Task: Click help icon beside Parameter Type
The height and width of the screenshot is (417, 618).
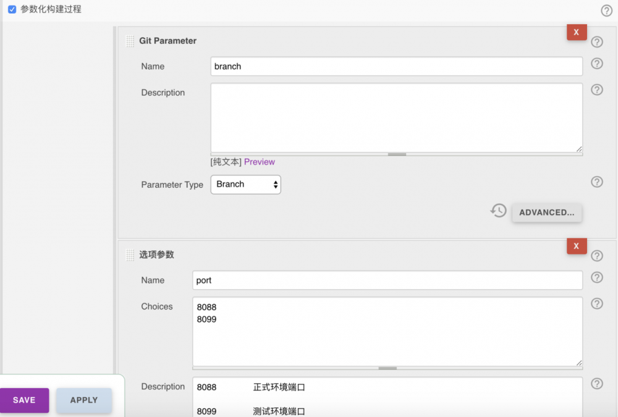Action: click(x=596, y=182)
